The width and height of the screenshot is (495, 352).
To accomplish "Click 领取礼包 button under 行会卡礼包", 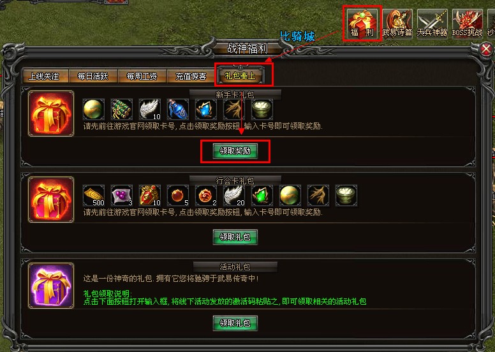I will [x=235, y=237].
